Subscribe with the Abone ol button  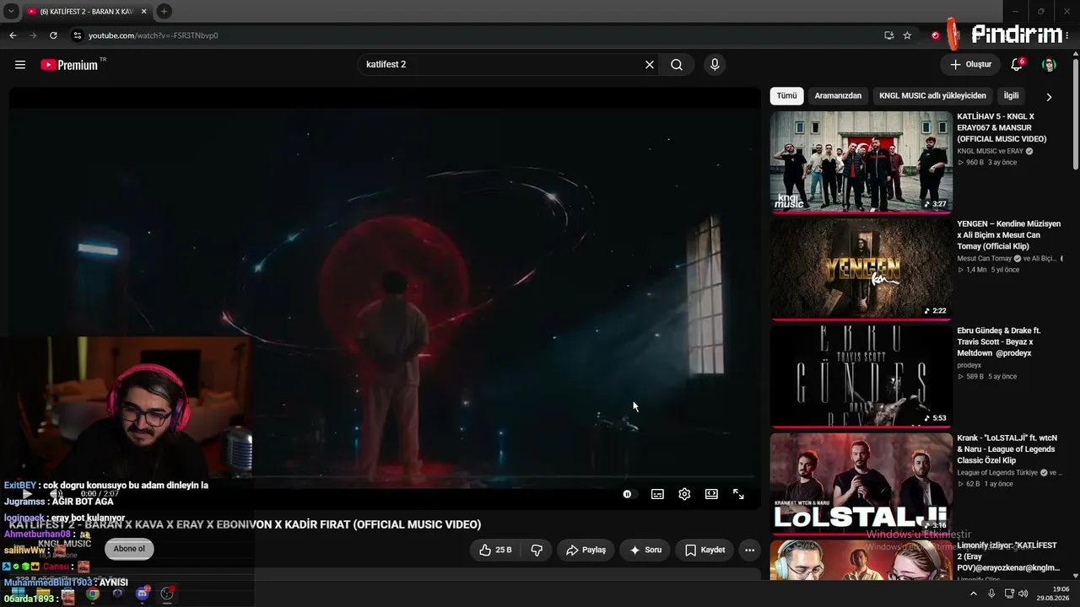coord(129,549)
